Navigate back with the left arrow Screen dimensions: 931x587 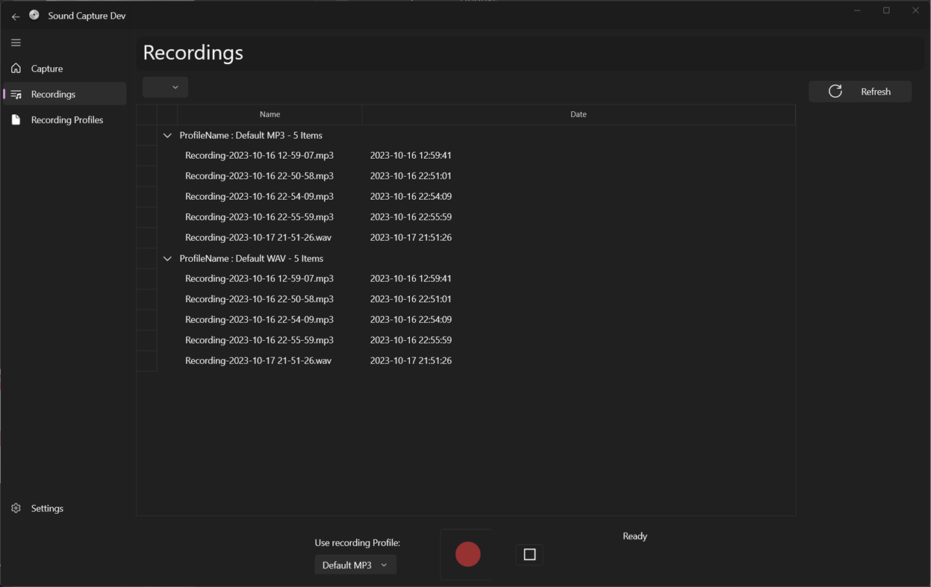coord(15,16)
